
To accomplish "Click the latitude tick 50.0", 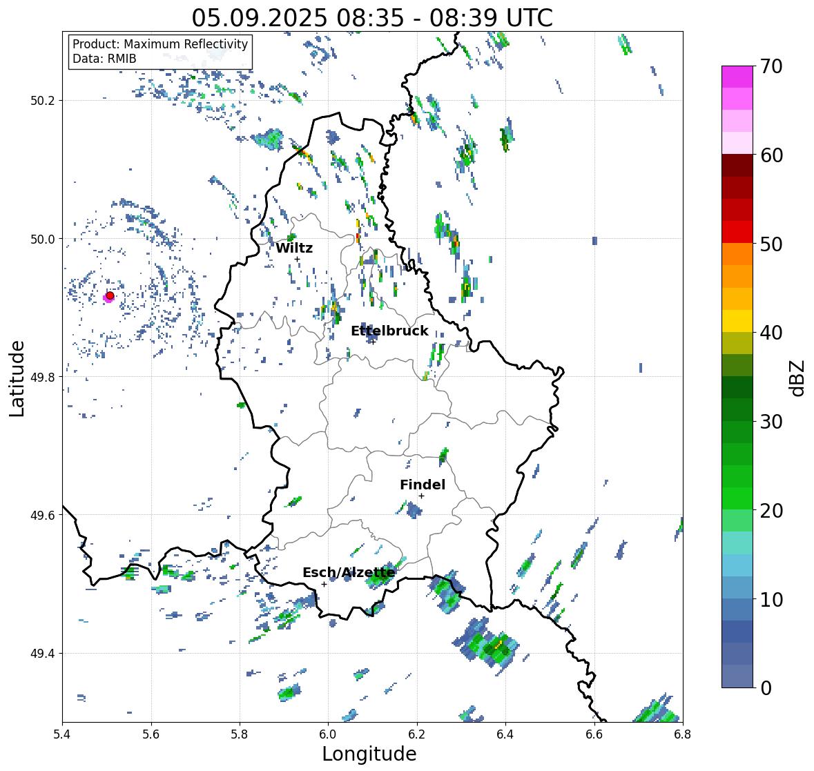I will click(43, 239).
